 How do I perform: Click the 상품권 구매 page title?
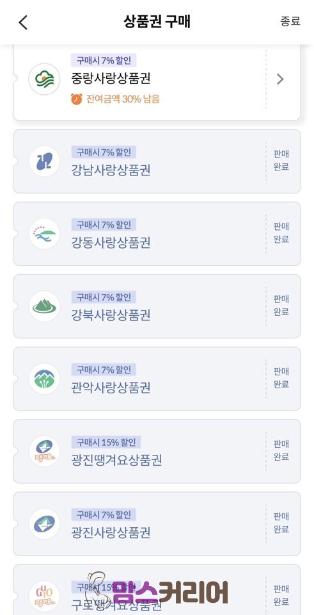click(157, 22)
